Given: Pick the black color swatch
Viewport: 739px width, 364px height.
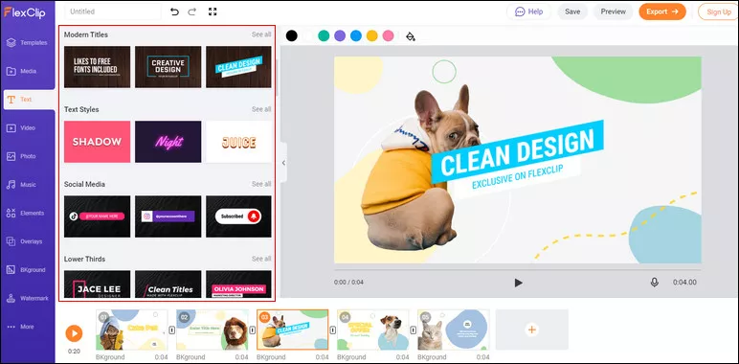Looking at the screenshot, I should (292, 35).
